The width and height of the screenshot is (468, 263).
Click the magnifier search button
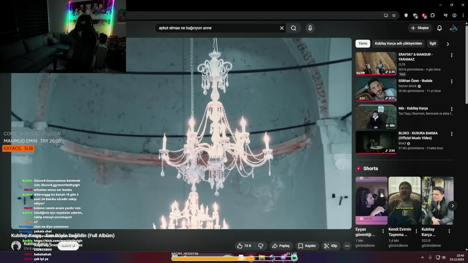(294, 28)
